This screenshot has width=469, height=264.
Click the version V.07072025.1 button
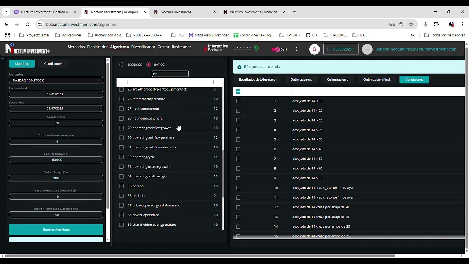(x=341, y=49)
